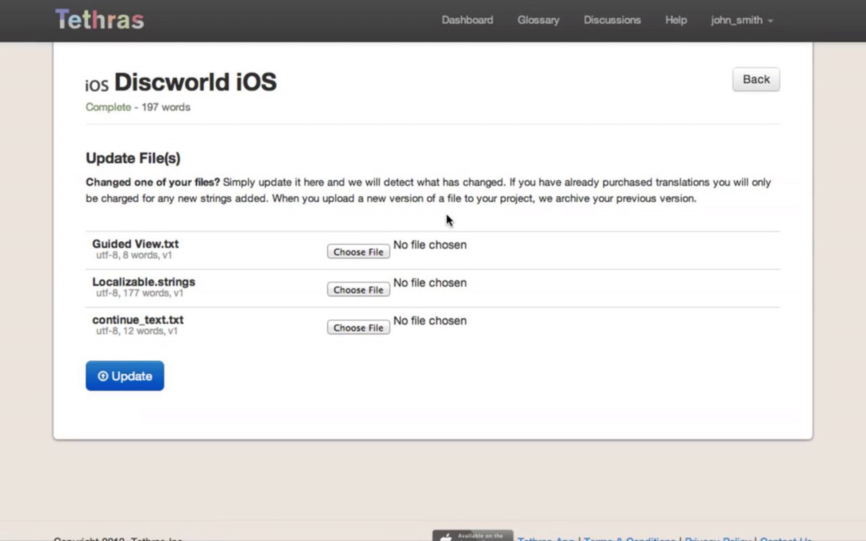This screenshot has width=866, height=541.
Task: Open the Privacy Policy footer link
Action: click(x=718, y=539)
